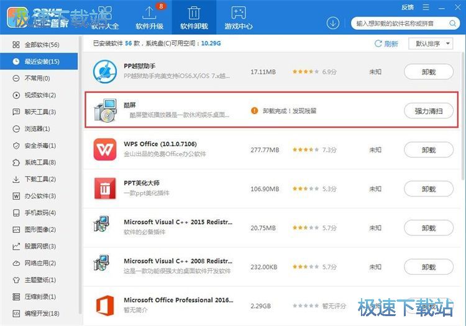Uninstall WPS Office with 卸载 button
Image resolution: width=466 pixels, height=326 pixels.
click(x=429, y=150)
